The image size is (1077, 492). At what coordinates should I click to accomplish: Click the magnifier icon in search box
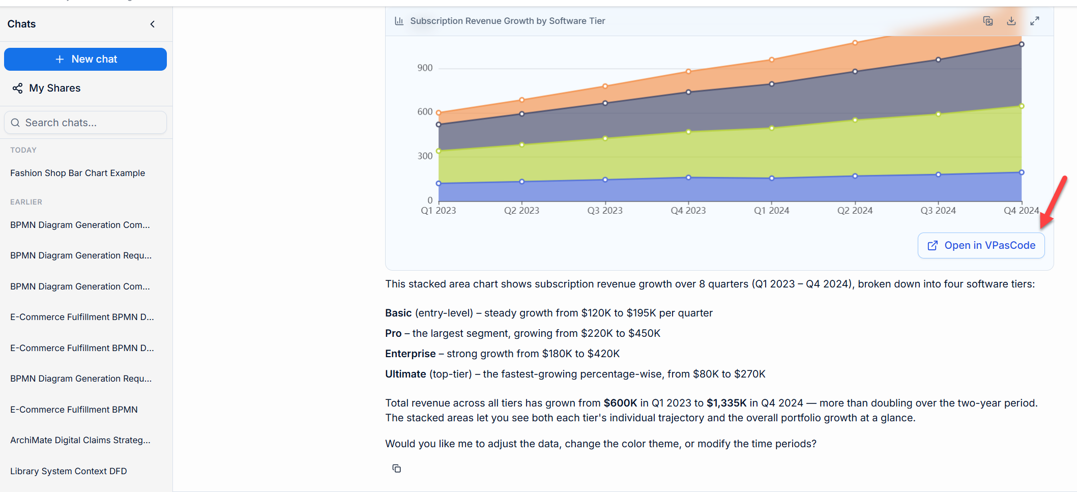pyautogui.click(x=15, y=123)
